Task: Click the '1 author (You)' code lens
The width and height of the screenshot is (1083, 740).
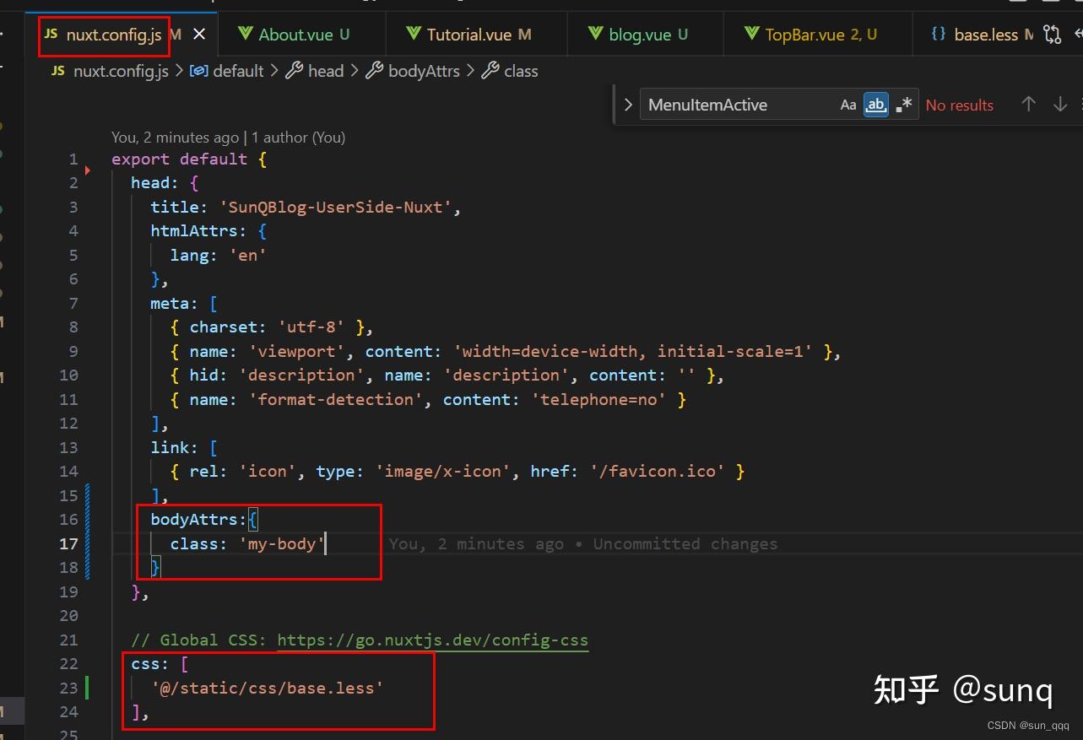Action: (x=299, y=137)
